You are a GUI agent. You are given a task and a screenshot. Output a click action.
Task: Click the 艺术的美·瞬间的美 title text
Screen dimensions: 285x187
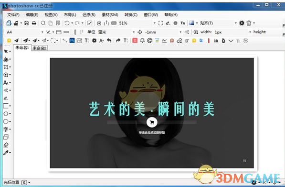152,109
